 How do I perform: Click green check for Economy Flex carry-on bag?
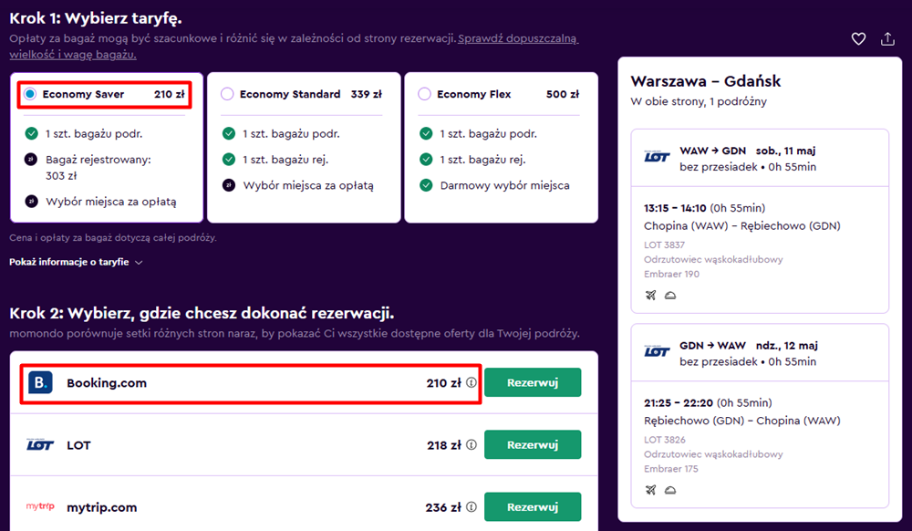coord(426,134)
